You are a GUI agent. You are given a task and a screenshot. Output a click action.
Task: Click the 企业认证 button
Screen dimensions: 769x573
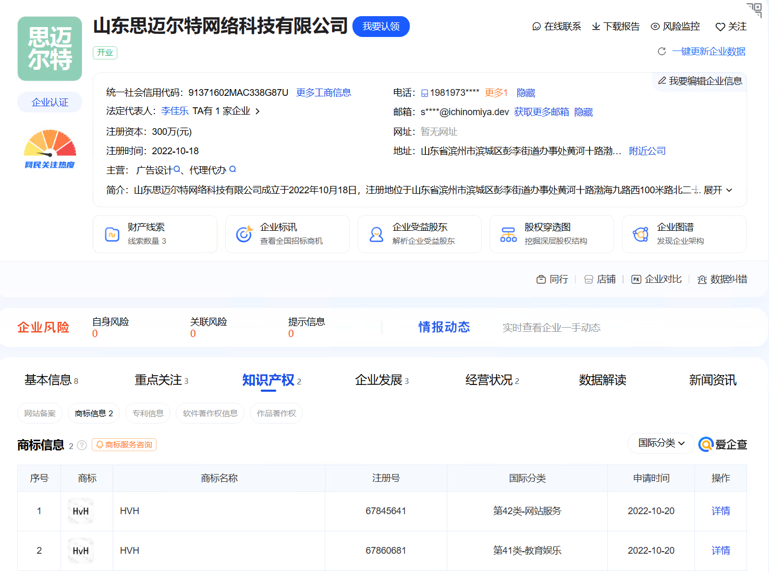(x=50, y=102)
